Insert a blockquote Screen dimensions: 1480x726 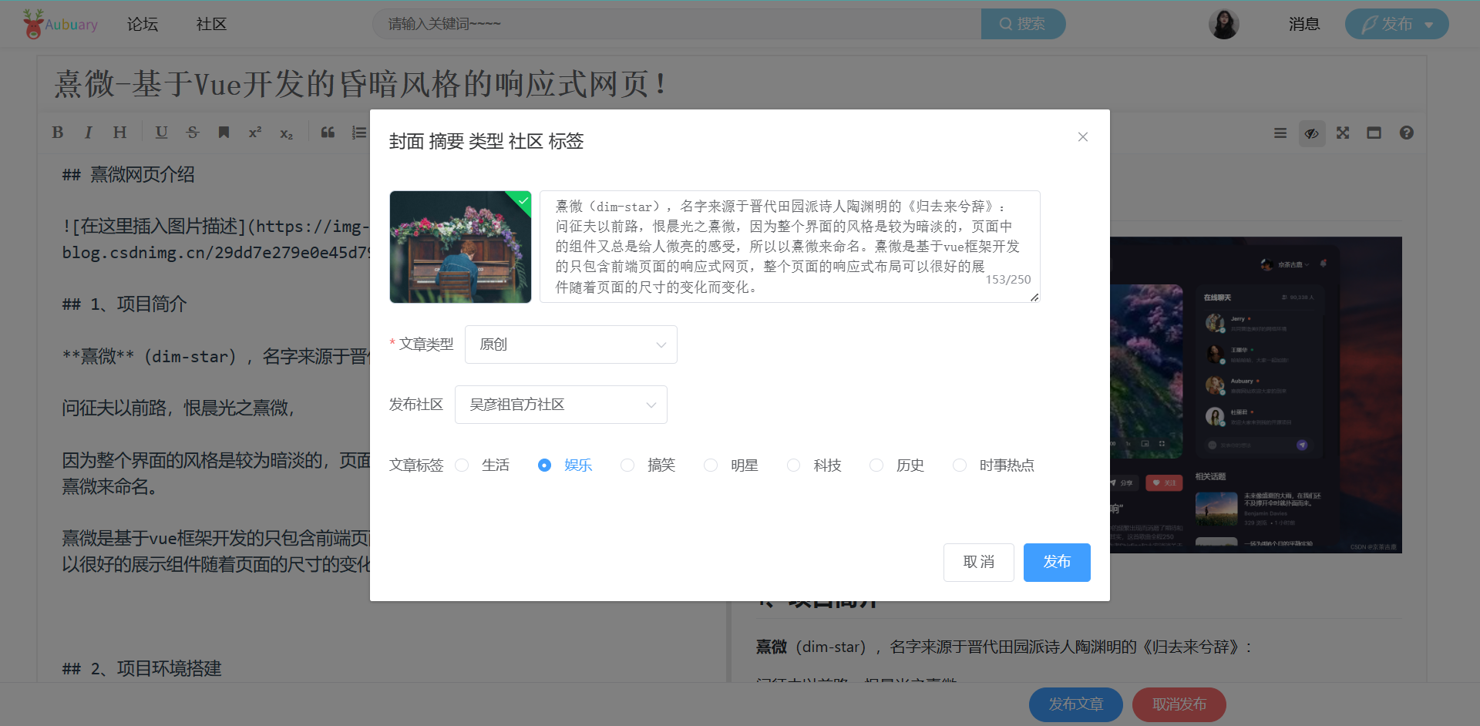327,132
